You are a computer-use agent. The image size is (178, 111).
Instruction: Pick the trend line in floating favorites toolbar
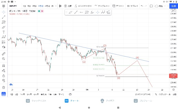click(x=76, y=12)
